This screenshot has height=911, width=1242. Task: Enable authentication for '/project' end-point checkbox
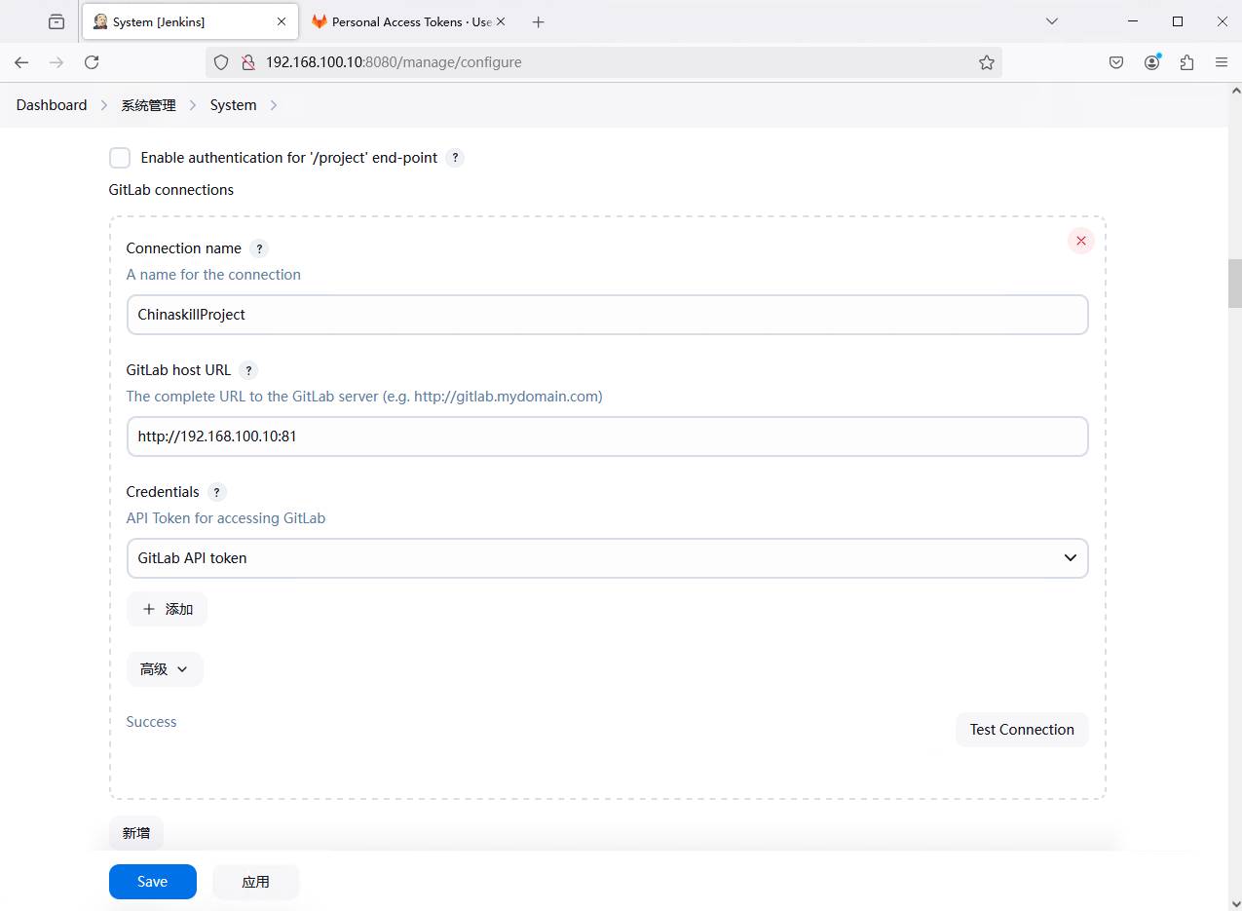coord(120,158)
